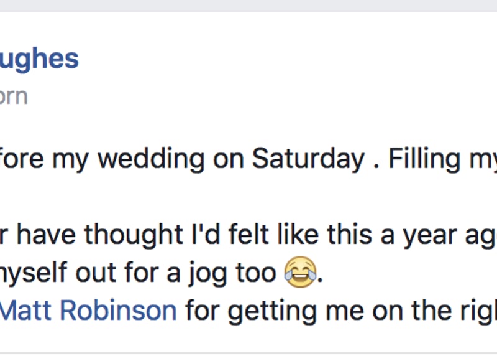The image size is (497, 356).
Task: Click the grey subtitle text ending in 'orn'
Action: (x=14, y=96)
